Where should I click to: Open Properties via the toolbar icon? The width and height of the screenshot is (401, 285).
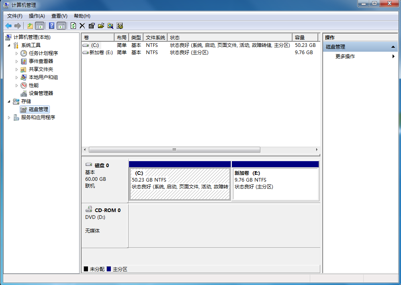[92, 26]
